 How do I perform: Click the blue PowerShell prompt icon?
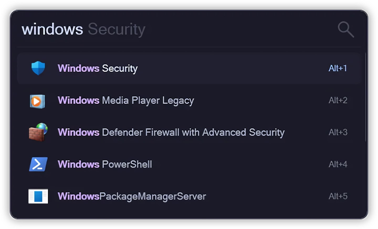tap(38, 164)
